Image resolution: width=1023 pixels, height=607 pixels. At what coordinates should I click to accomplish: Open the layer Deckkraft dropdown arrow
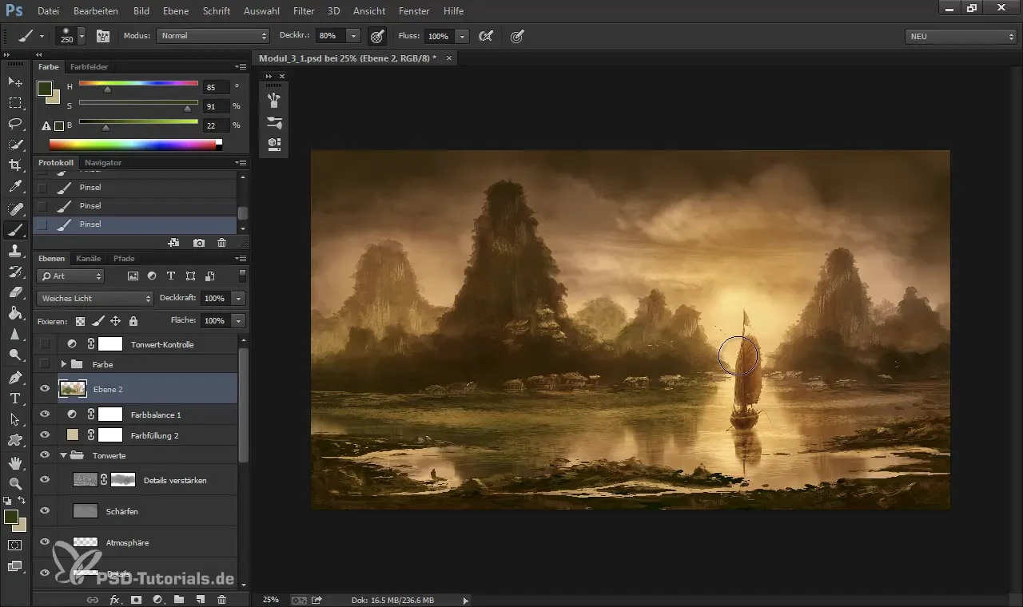tap(238, 298)
